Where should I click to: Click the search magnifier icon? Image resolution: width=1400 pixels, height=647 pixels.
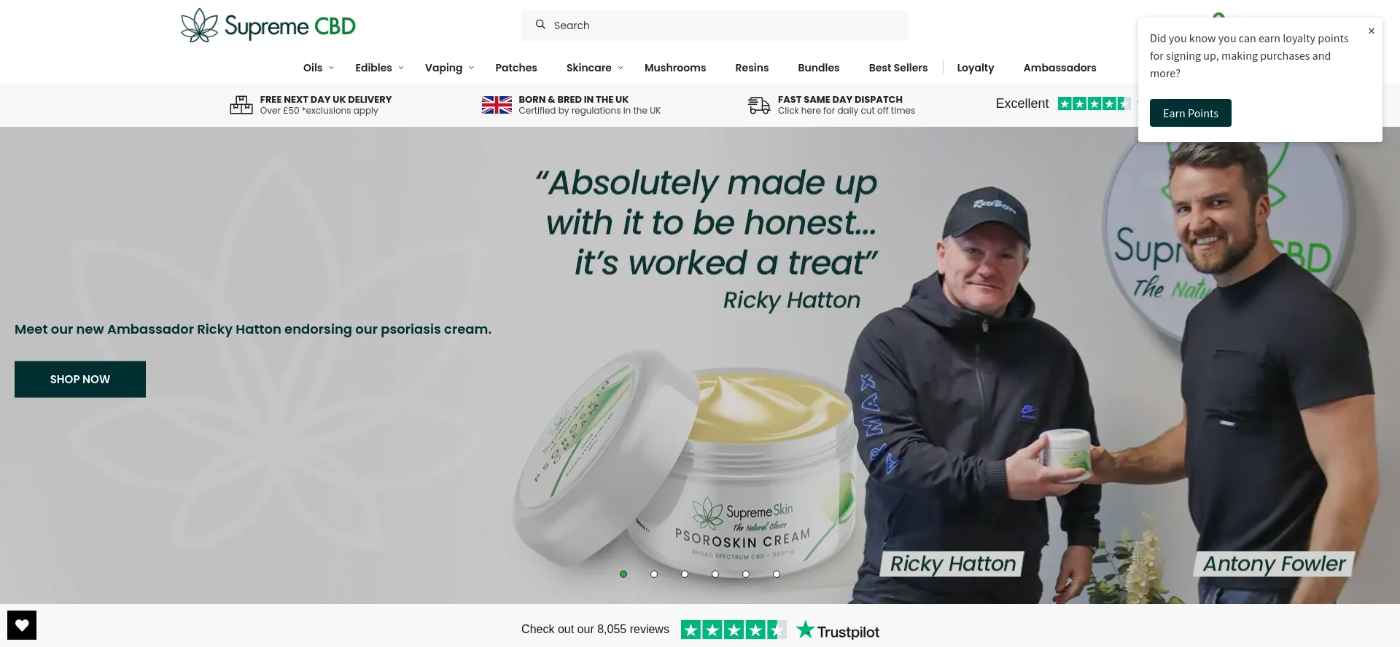(x=540, y=24)
